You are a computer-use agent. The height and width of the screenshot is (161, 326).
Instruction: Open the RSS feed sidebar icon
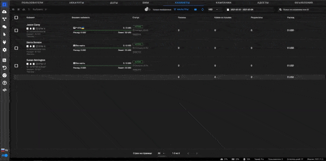(x=4, y=60)
